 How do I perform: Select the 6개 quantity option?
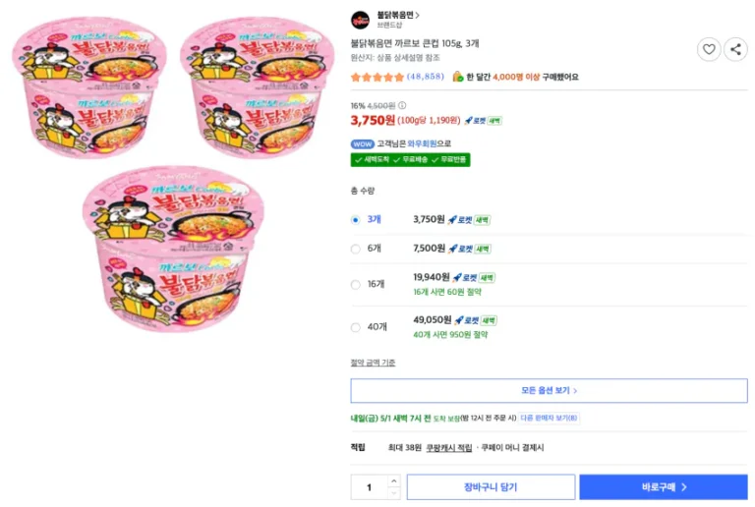tap(356, 249)
